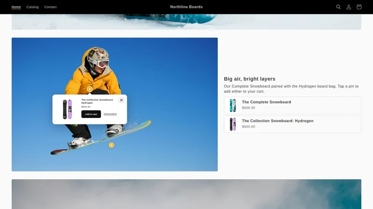Open the shopping cart icon

359,7
